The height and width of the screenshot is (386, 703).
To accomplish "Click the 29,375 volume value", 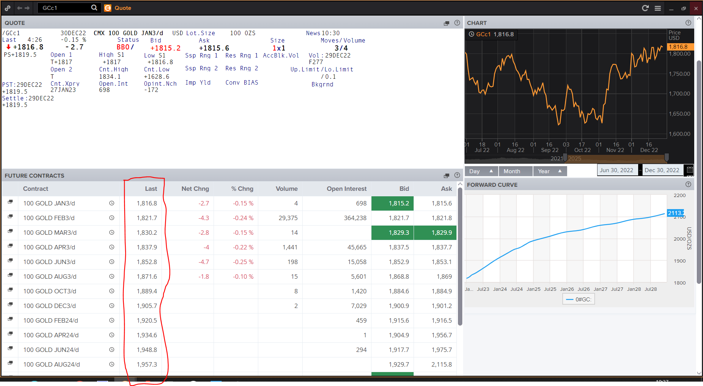I will (288, 218).
